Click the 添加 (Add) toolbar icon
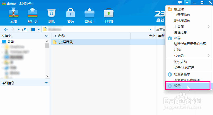This screenshot has height=115, width=213. 13,13
